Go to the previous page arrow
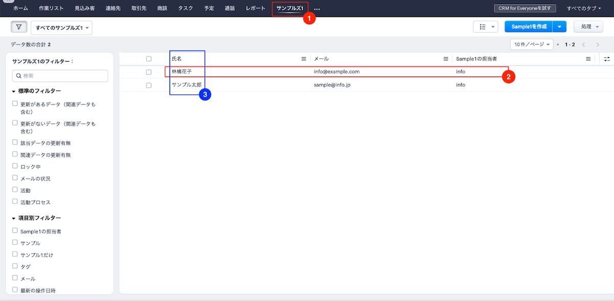The image size is (614, 301). click(583, 44)
